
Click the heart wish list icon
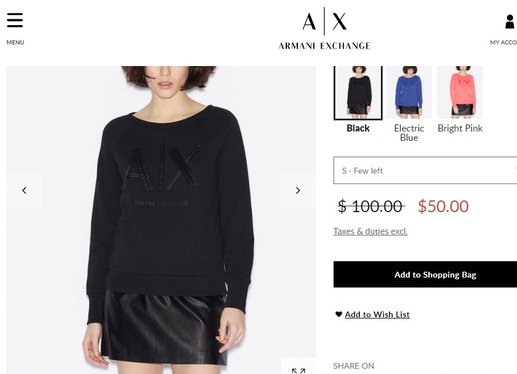[339, 314]
